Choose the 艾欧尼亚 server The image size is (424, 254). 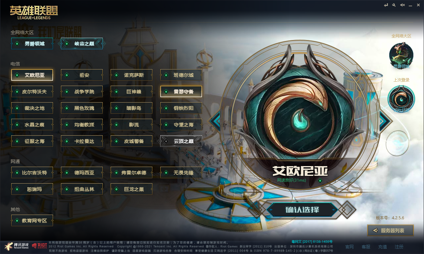click(x=32, y=75)
